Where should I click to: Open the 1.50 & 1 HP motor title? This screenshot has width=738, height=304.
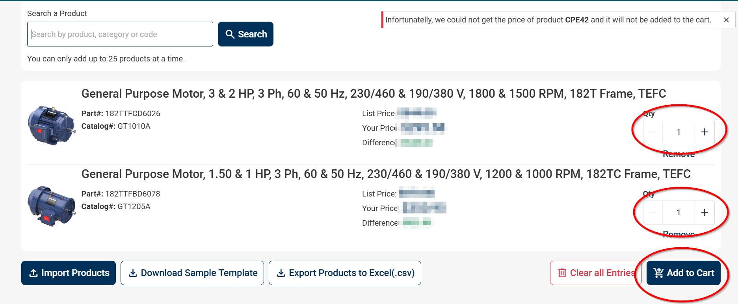click(386, 174)
